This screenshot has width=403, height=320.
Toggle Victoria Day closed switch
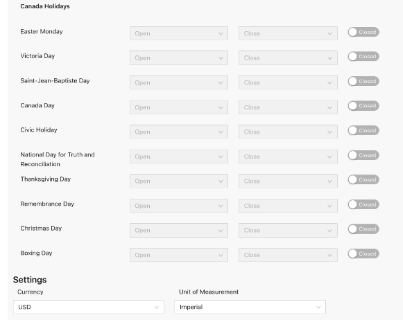(x=363, y=57)
